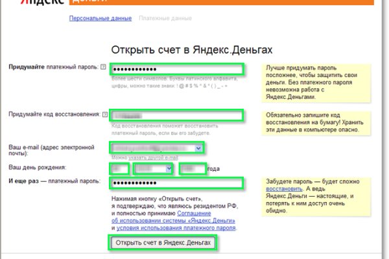Click the birthday day number field

[x=119, y=169]
